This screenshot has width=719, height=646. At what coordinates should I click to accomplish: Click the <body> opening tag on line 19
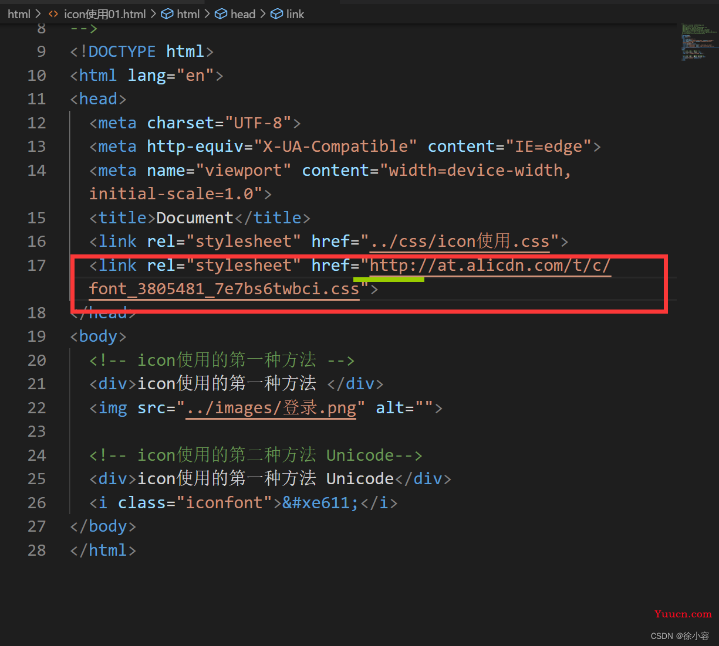[98, 336]
